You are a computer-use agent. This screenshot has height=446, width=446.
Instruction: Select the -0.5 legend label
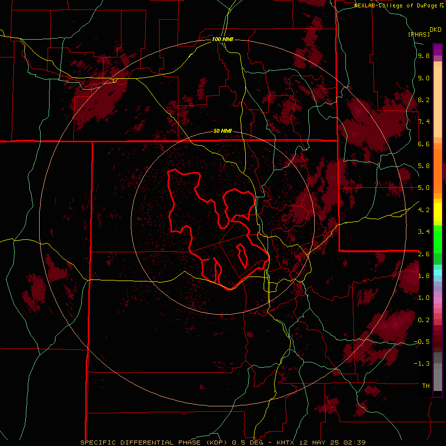point(422,342)
